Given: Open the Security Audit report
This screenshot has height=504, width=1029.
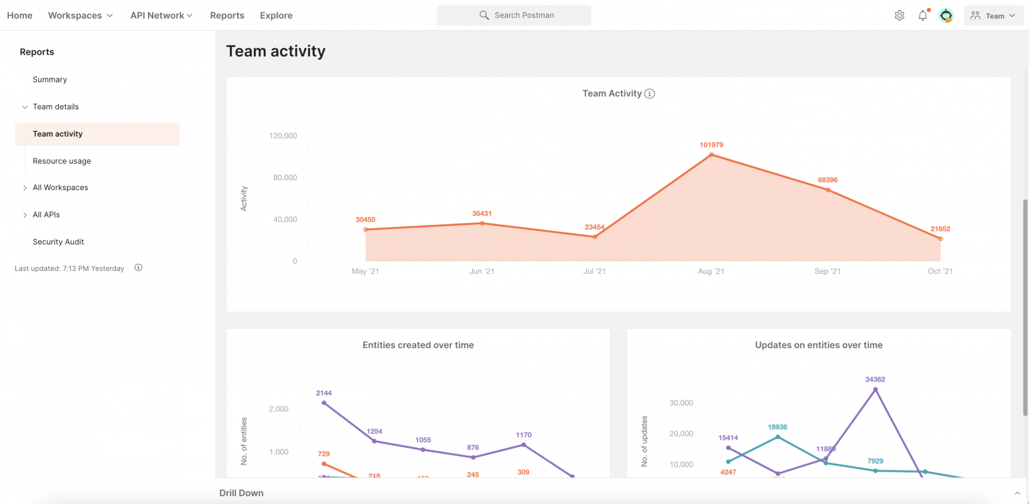Looking at the screenshot, I should [58, 242].
